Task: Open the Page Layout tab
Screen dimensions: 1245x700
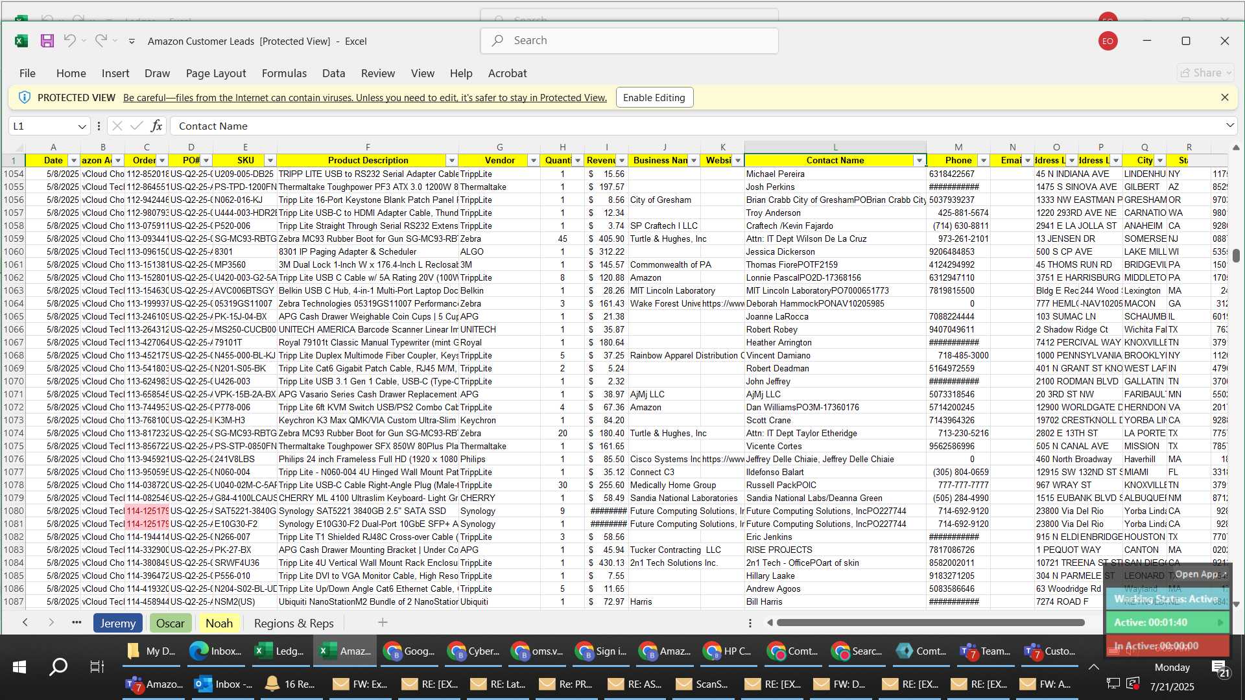Action: point(216,73)
